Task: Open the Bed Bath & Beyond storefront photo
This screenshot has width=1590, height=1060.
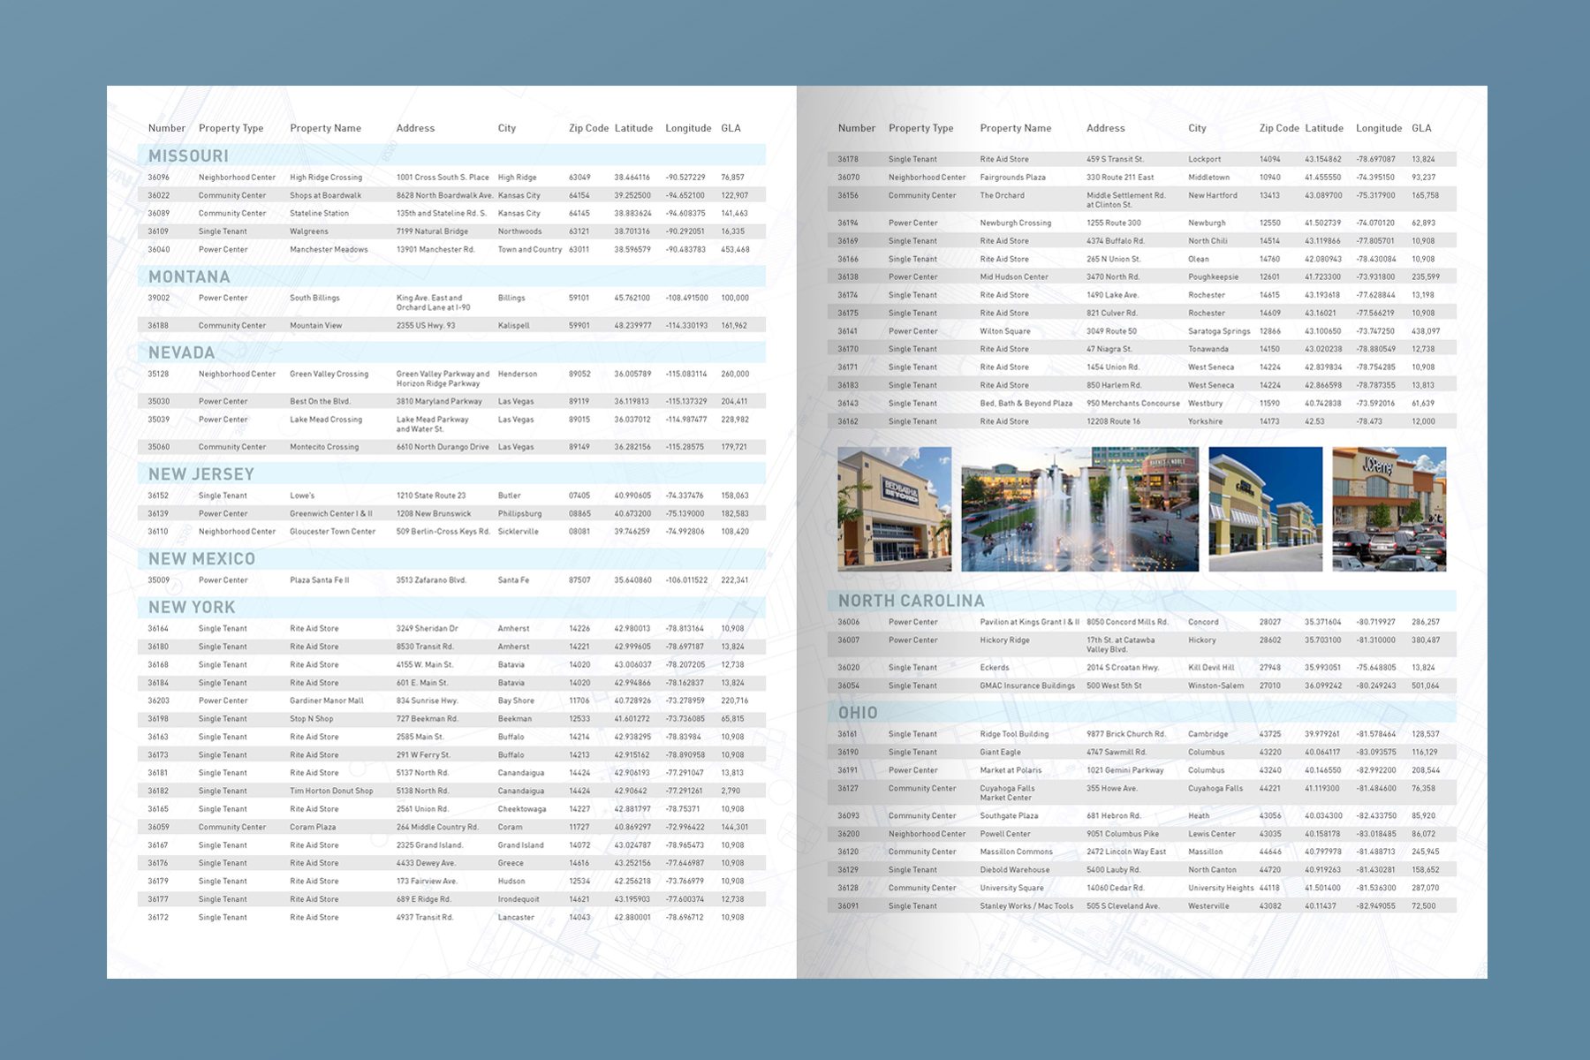Action: (x=895, y=509)
